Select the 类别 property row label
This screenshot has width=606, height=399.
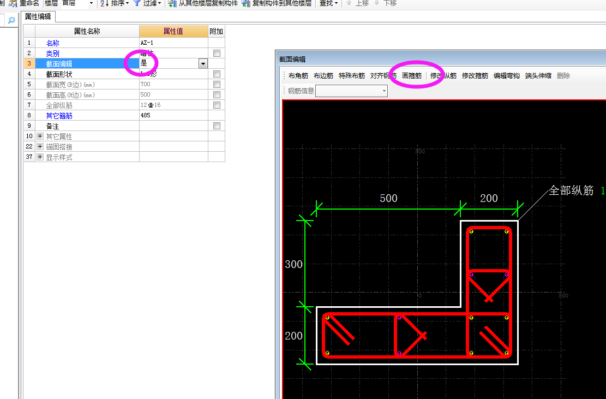(x=52, y=53)
